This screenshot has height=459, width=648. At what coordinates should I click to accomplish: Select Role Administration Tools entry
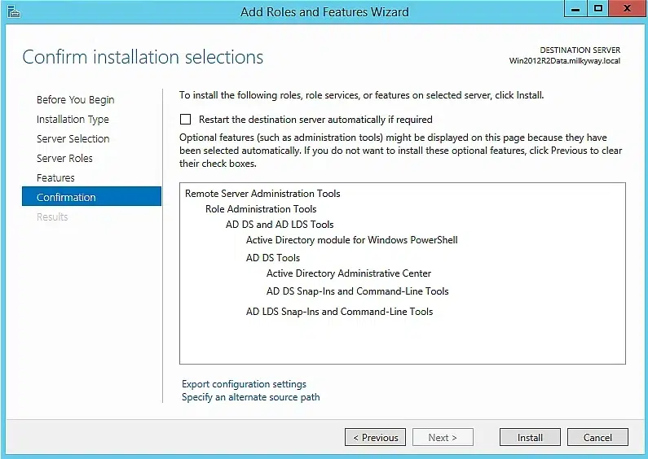261,209
